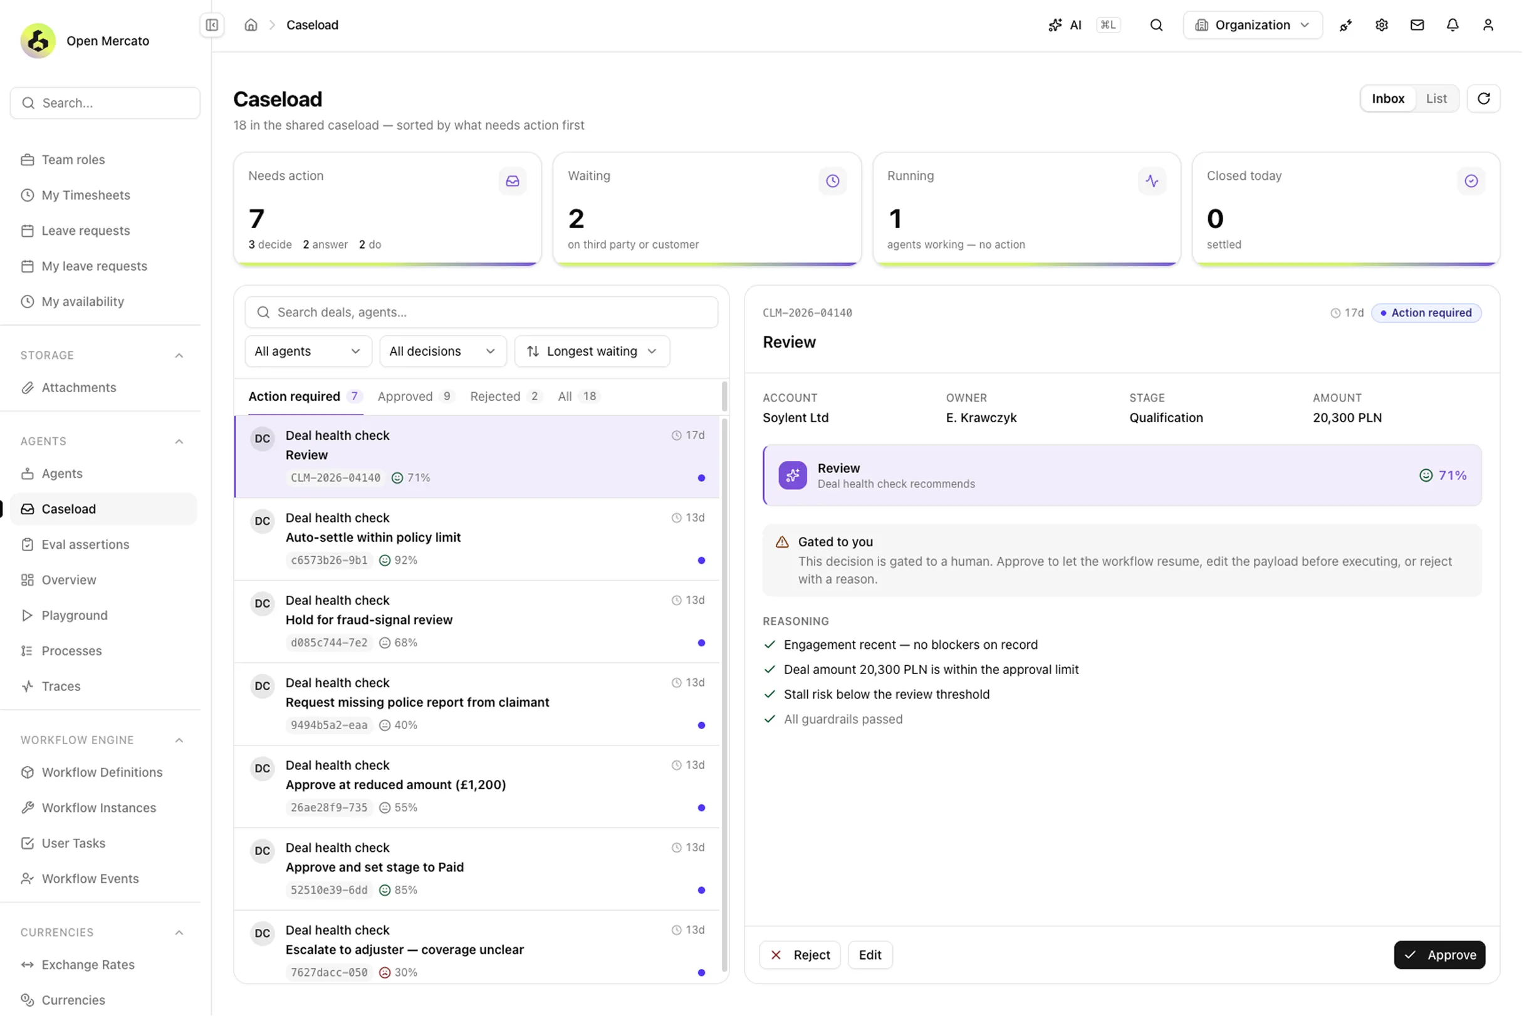The width and height of the screenshot is (1524, 1016).
Task: Collapse the Workflow Engine sidebar section
Action: coord(179,740)
